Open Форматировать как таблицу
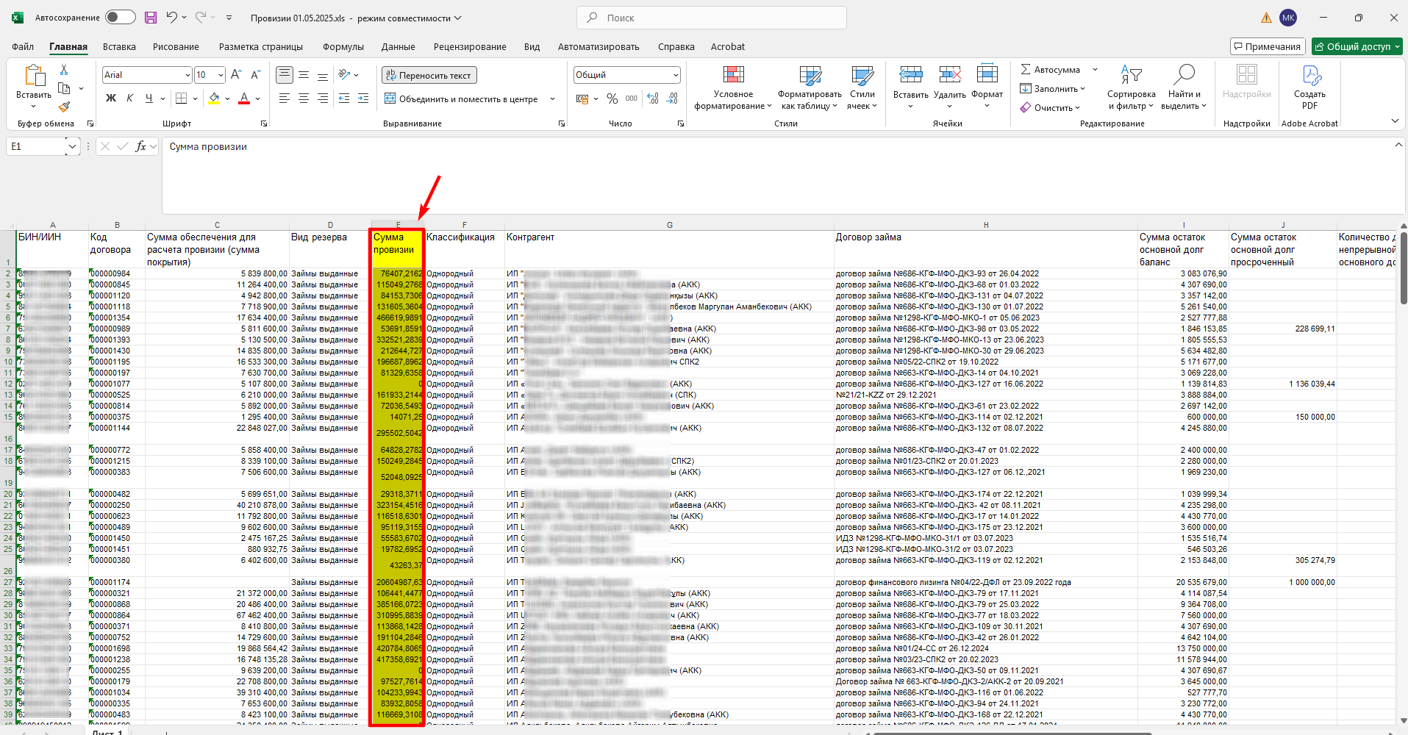1408x735 pixels. (x=810, y=88)
